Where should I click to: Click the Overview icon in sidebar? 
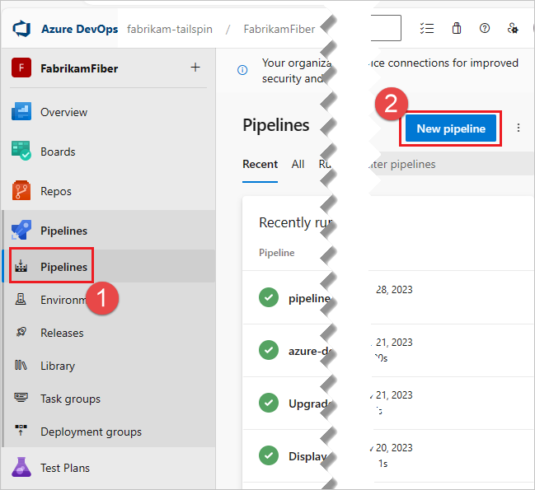click(21, 112)
